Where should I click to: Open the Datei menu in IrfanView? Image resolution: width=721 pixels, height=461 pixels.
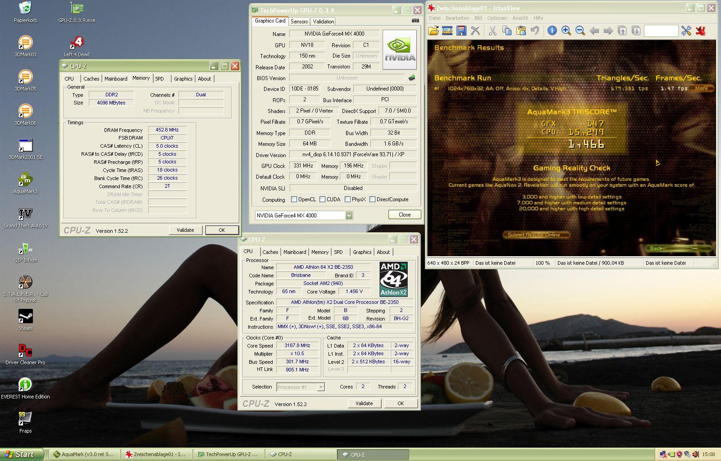(435, 18)
